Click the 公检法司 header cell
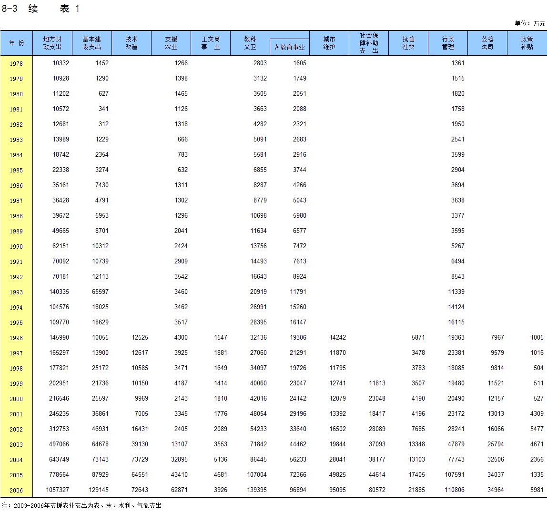547x513 pixels. click(487, 43)
